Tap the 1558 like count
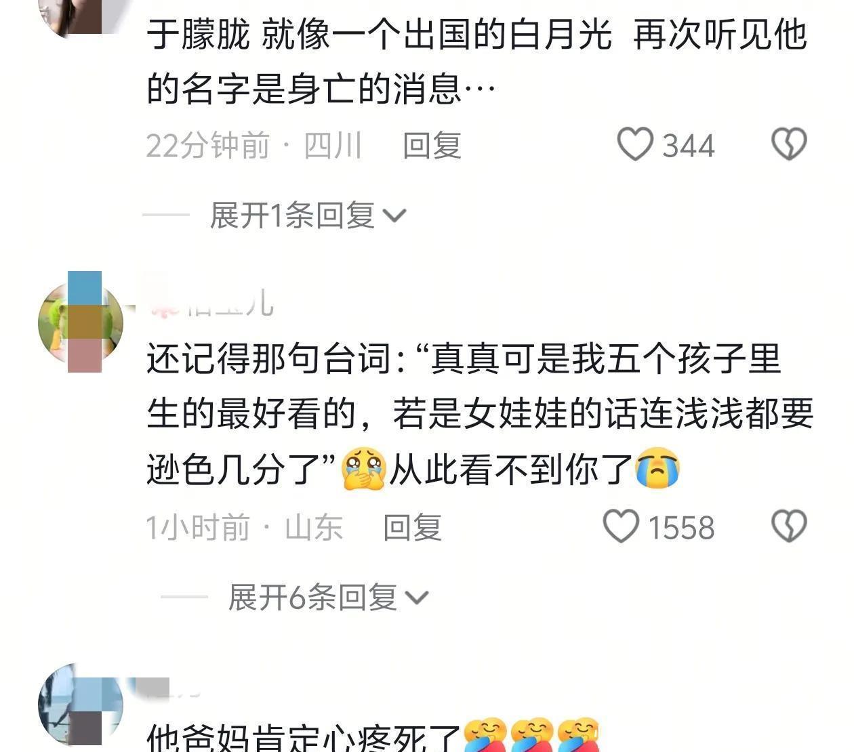Image resolution: width=854 pixels, height=752 pixels. (681, 528)
